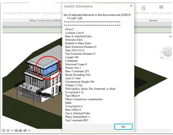Click the Quality attributes ribbon icon
173x135 pixels.
tap(161, 7)
